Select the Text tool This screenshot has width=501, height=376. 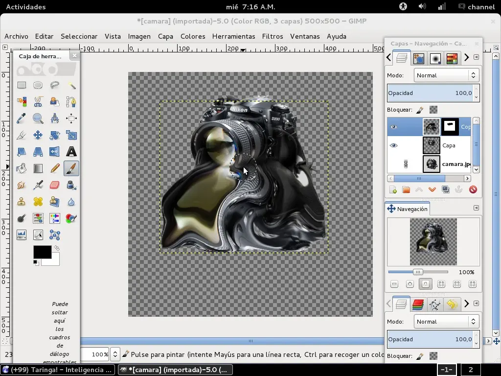pos(71,152)
